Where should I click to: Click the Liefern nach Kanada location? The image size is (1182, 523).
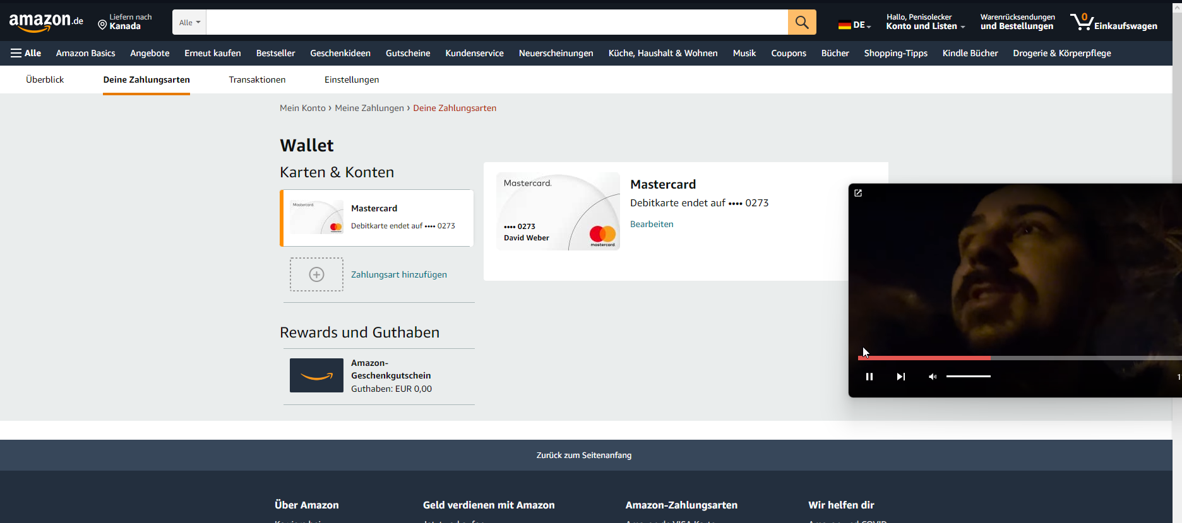click(x=125, y=22)
